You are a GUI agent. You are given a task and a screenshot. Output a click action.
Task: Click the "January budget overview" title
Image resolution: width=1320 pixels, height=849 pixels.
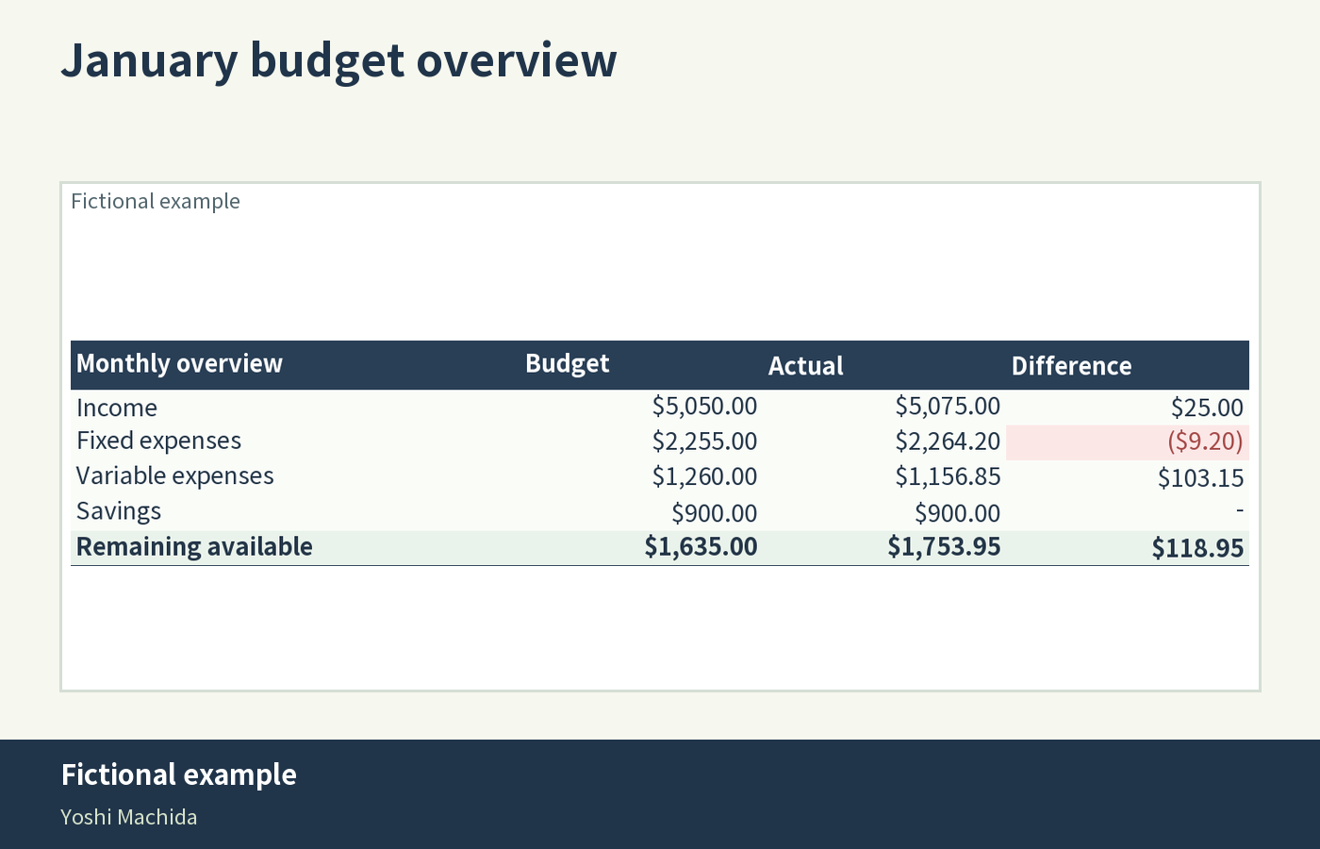[338, 61]
